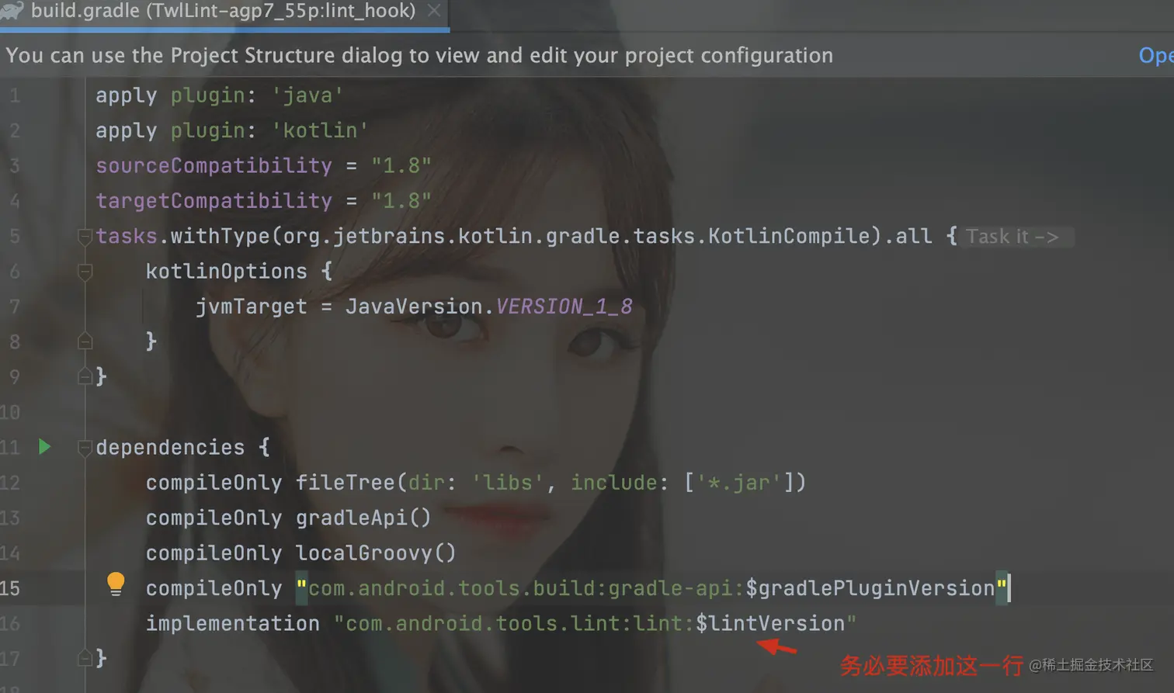1174x693 pixels.
Task: Click the Gradle elephant file icon on tab
Action: point(12,11)
